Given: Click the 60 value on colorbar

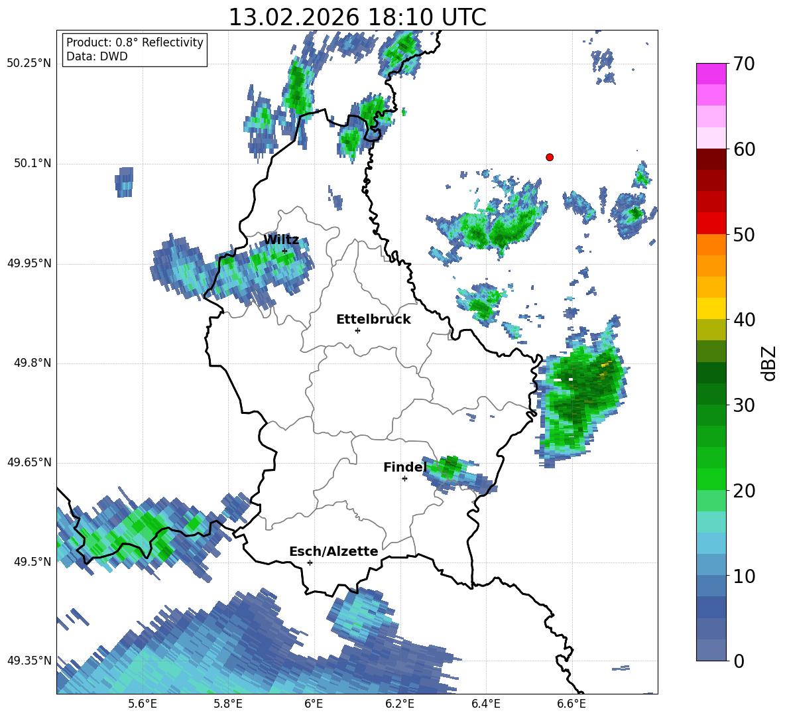Looking at the screenshot, I should coord(744,149).
